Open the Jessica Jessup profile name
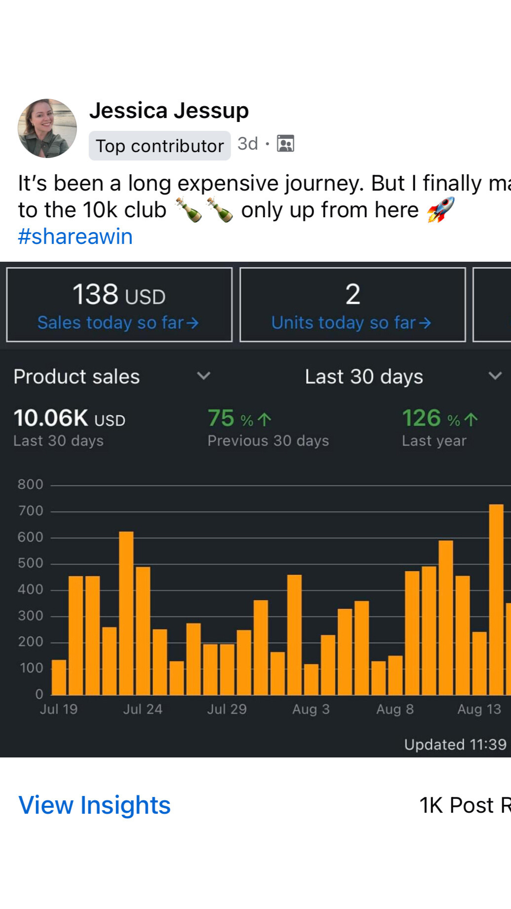Viewport: 511px width, 909px height. tap(169, 111)
